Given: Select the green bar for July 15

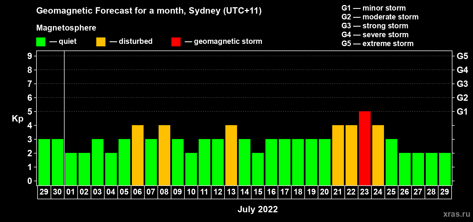Looking at the screenshot, I should coord(258,169).
